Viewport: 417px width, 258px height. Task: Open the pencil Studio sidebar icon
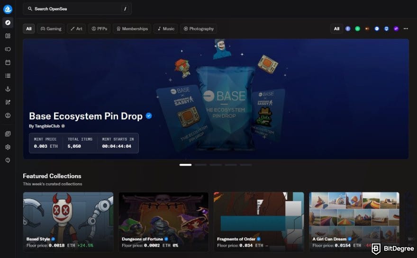pyautogui.click(x=8, y=102)
